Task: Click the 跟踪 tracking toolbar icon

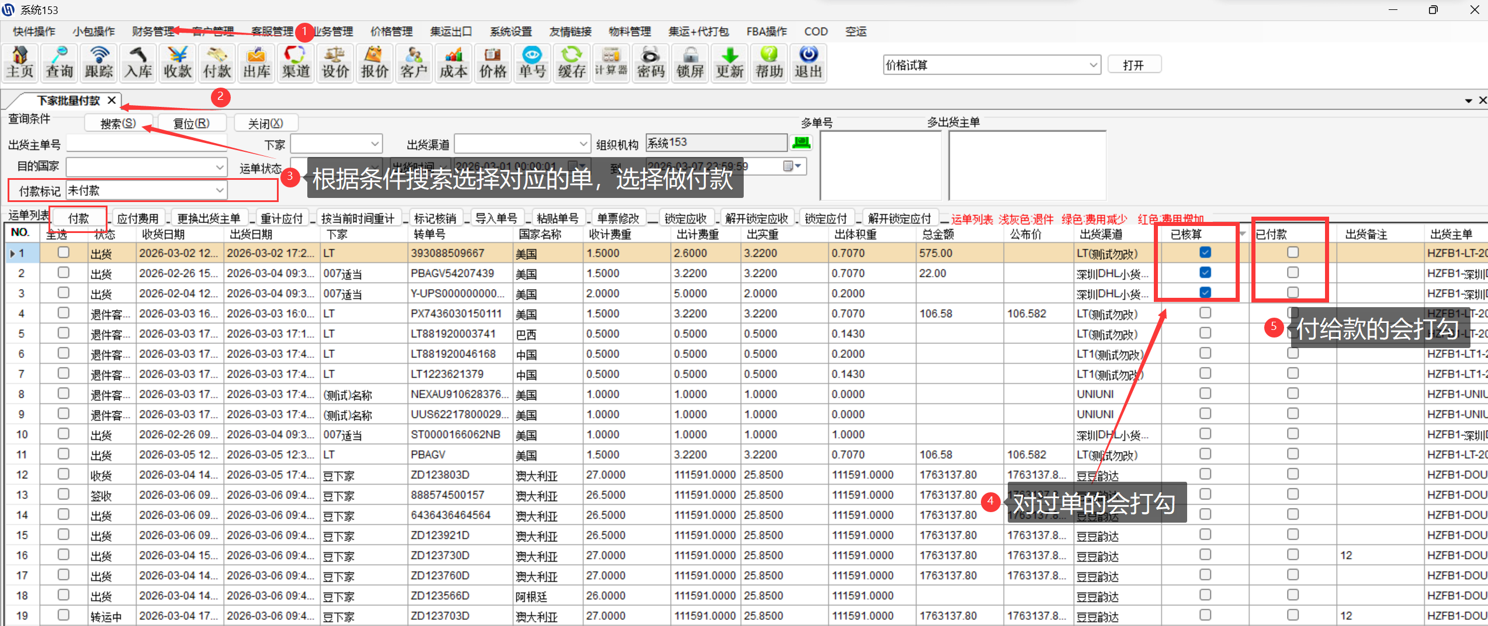Action: pos(99,62)
